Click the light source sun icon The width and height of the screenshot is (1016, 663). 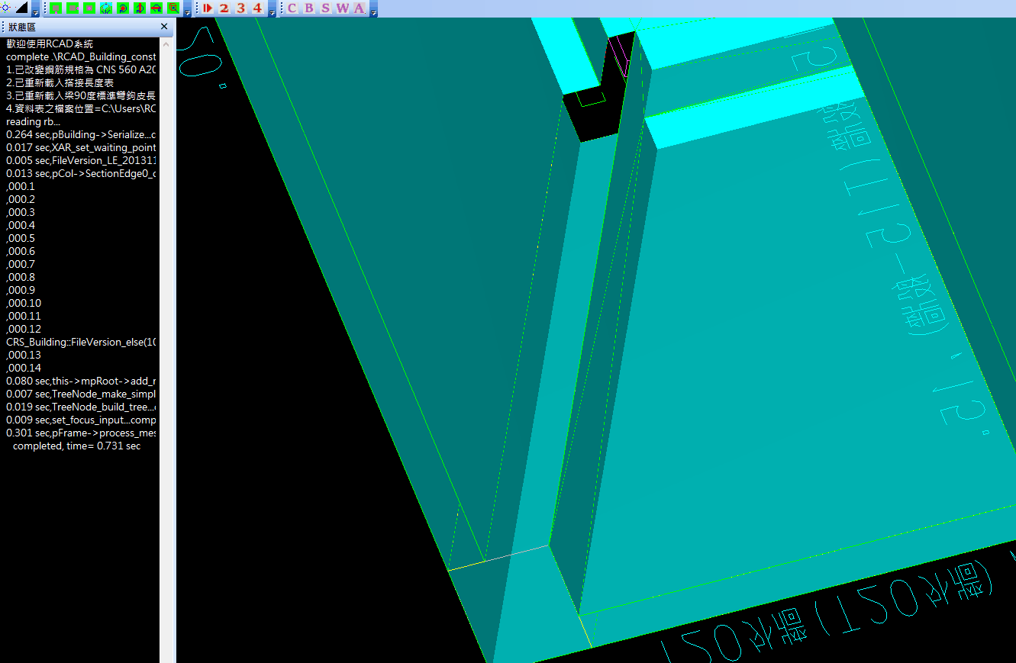pos(6,8)
